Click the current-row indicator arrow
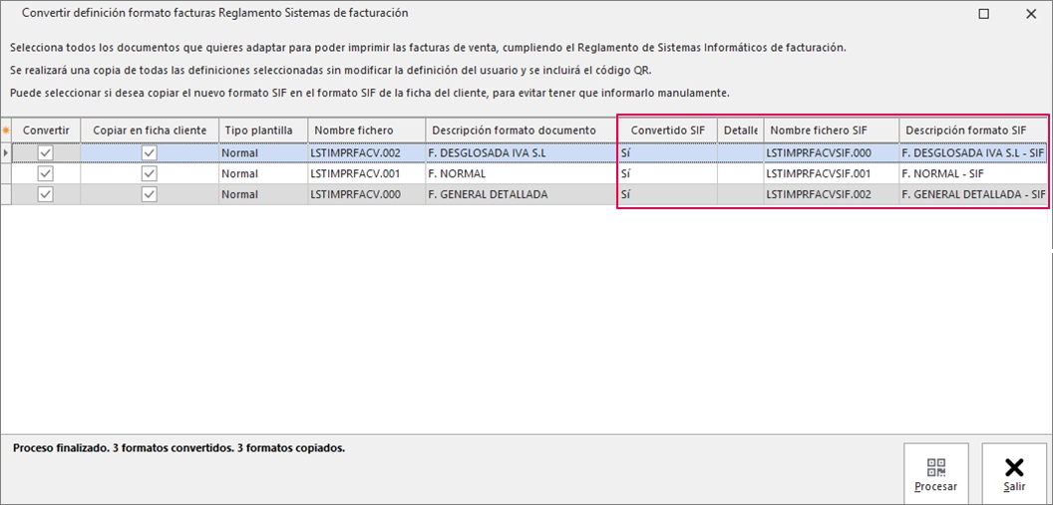 (x=6, y=153)
